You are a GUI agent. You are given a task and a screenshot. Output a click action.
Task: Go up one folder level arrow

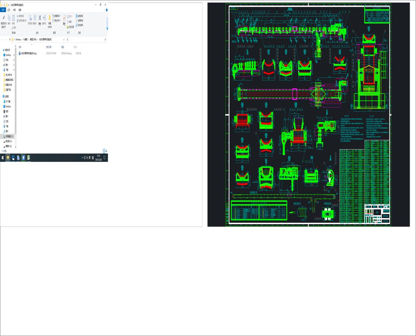click(10, 39)
